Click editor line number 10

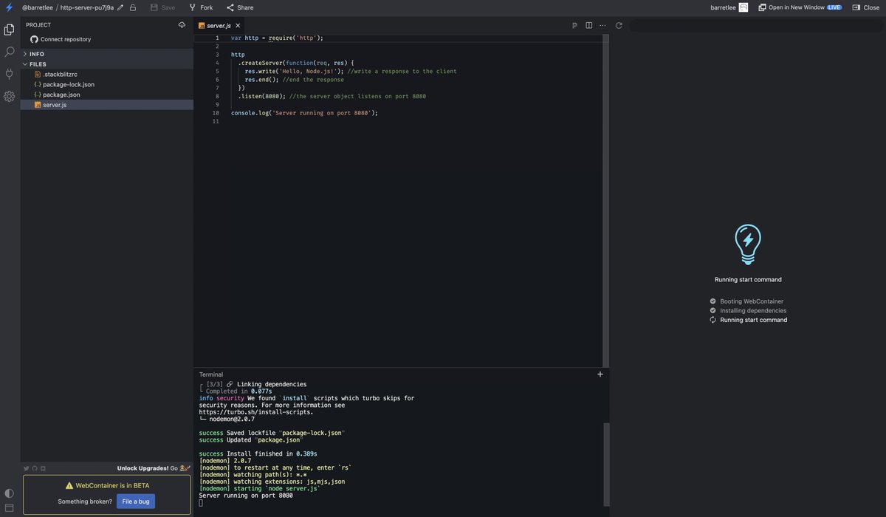click(x=216, y=113)
